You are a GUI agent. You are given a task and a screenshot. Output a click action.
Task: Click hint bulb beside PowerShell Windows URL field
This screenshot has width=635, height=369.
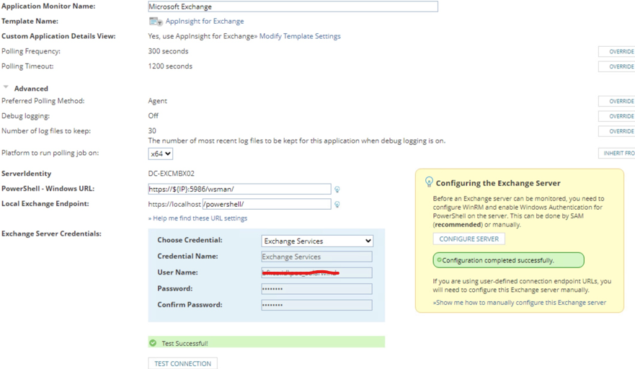[x=337, y=189]
